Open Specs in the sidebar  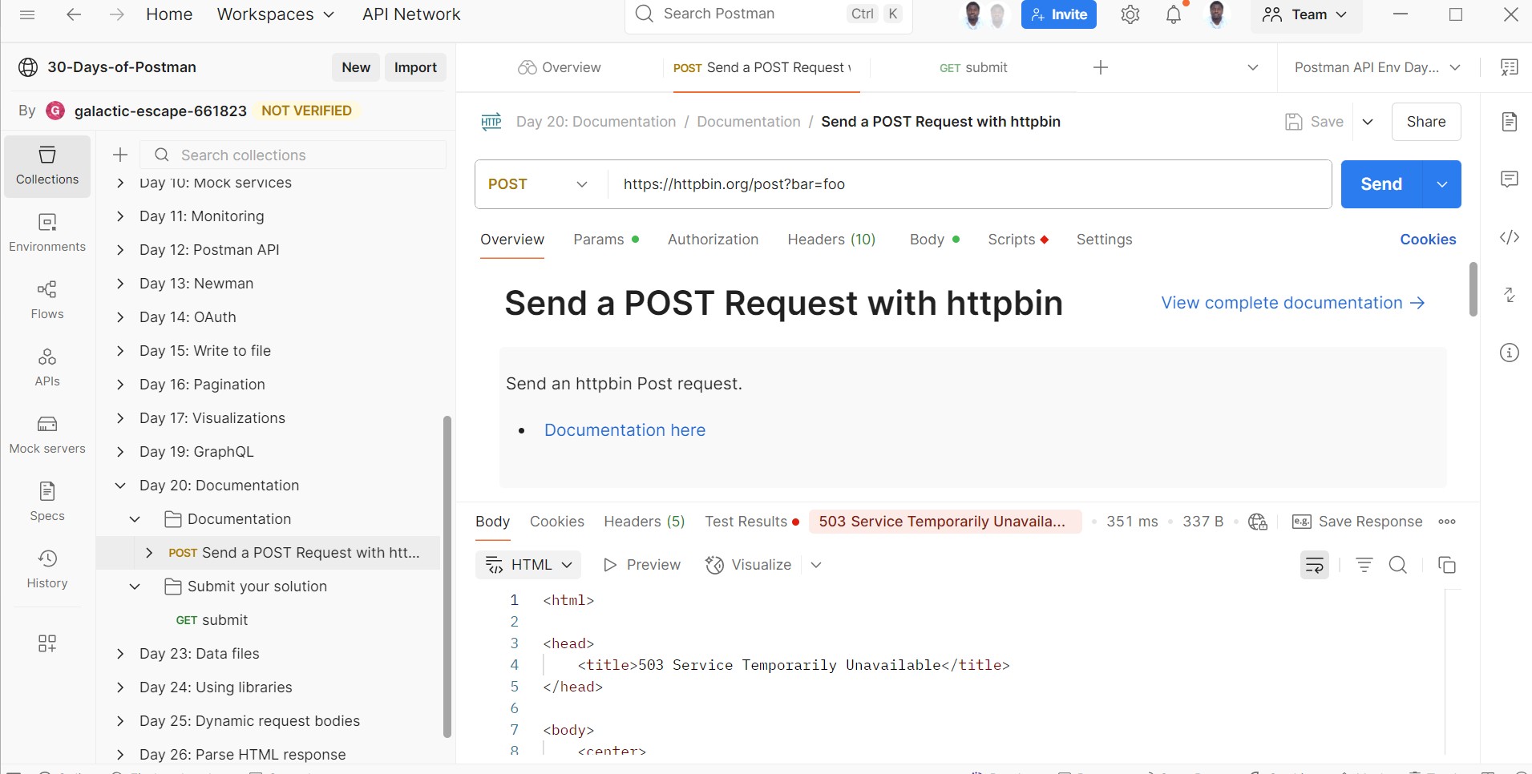(x=47, y=502)
